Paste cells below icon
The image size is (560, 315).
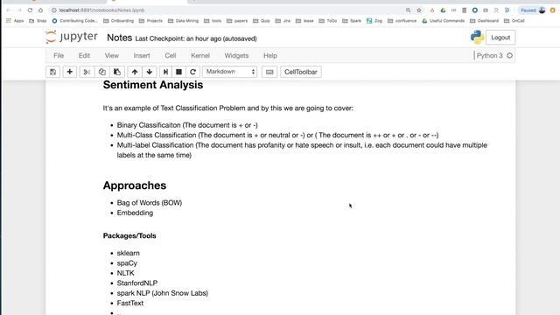tap(116, 72)
